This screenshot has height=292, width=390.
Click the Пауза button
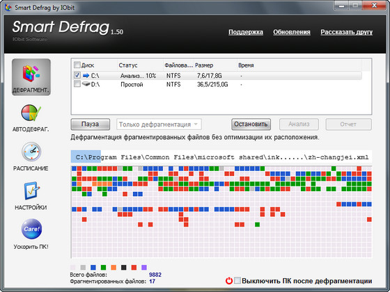pyautogui.click(x=90, y=124)
